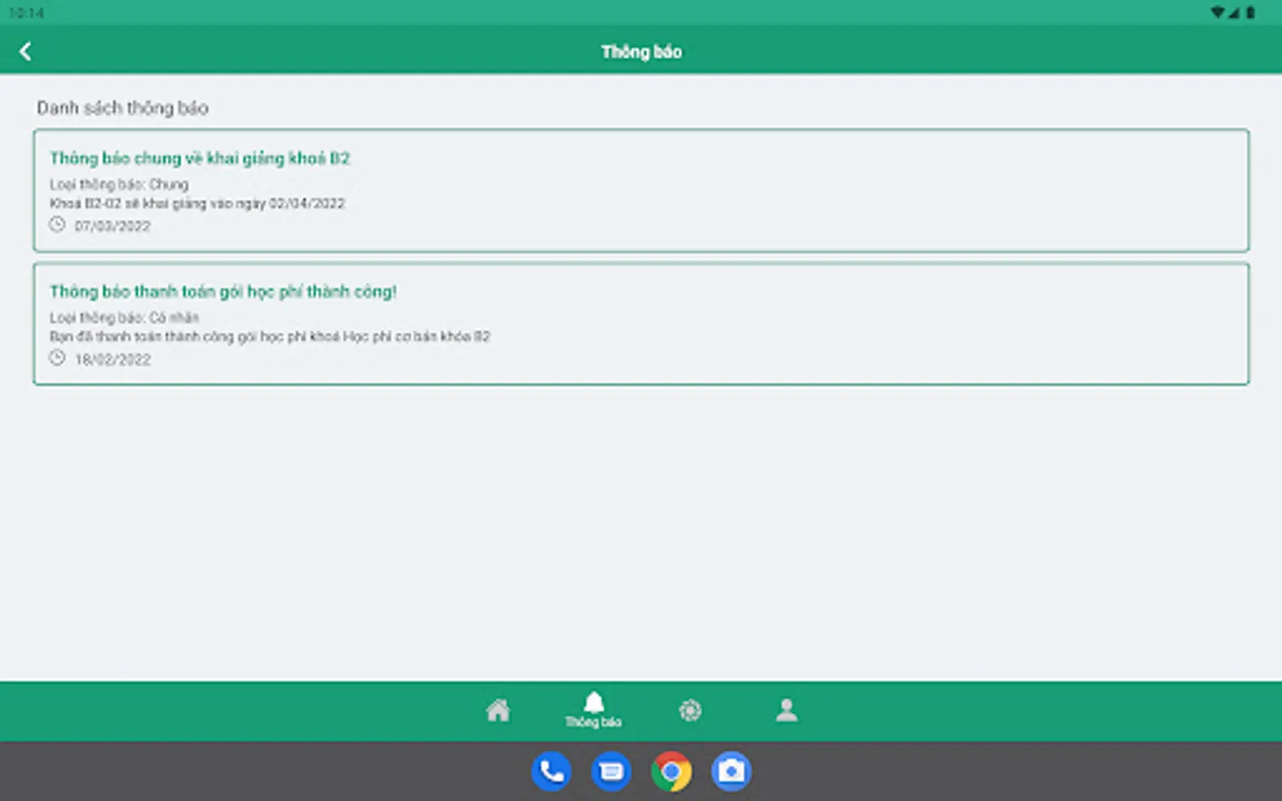Open the Home tab icon in bottom navigation
1282x801 pixels.
[x=499, y=709]
